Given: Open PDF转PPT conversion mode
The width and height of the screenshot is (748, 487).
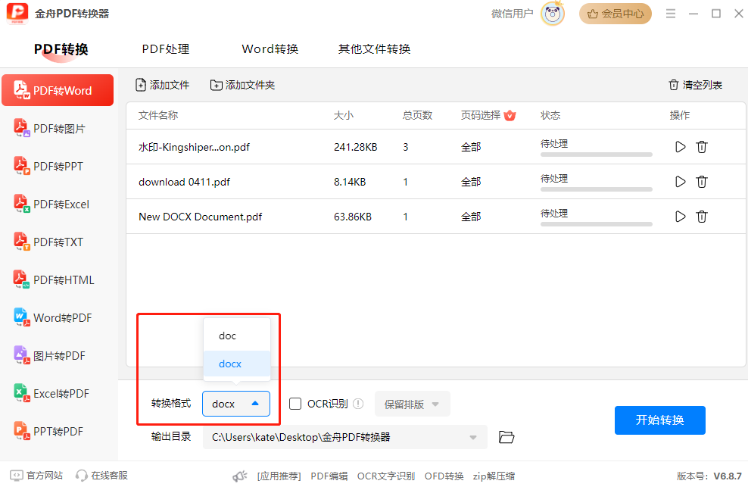Looking at the screenshot, I should click(58, 166).
